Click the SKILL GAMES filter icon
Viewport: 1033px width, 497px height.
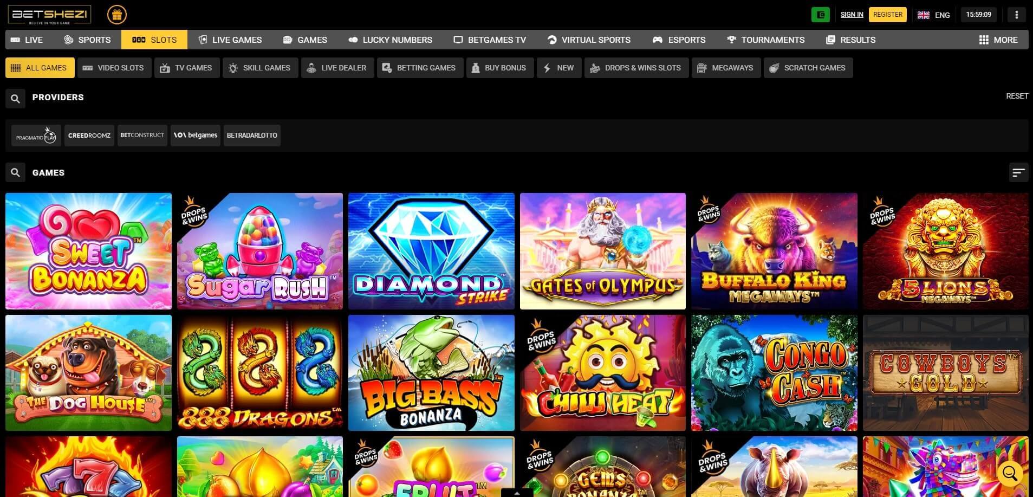coord(233,68)
